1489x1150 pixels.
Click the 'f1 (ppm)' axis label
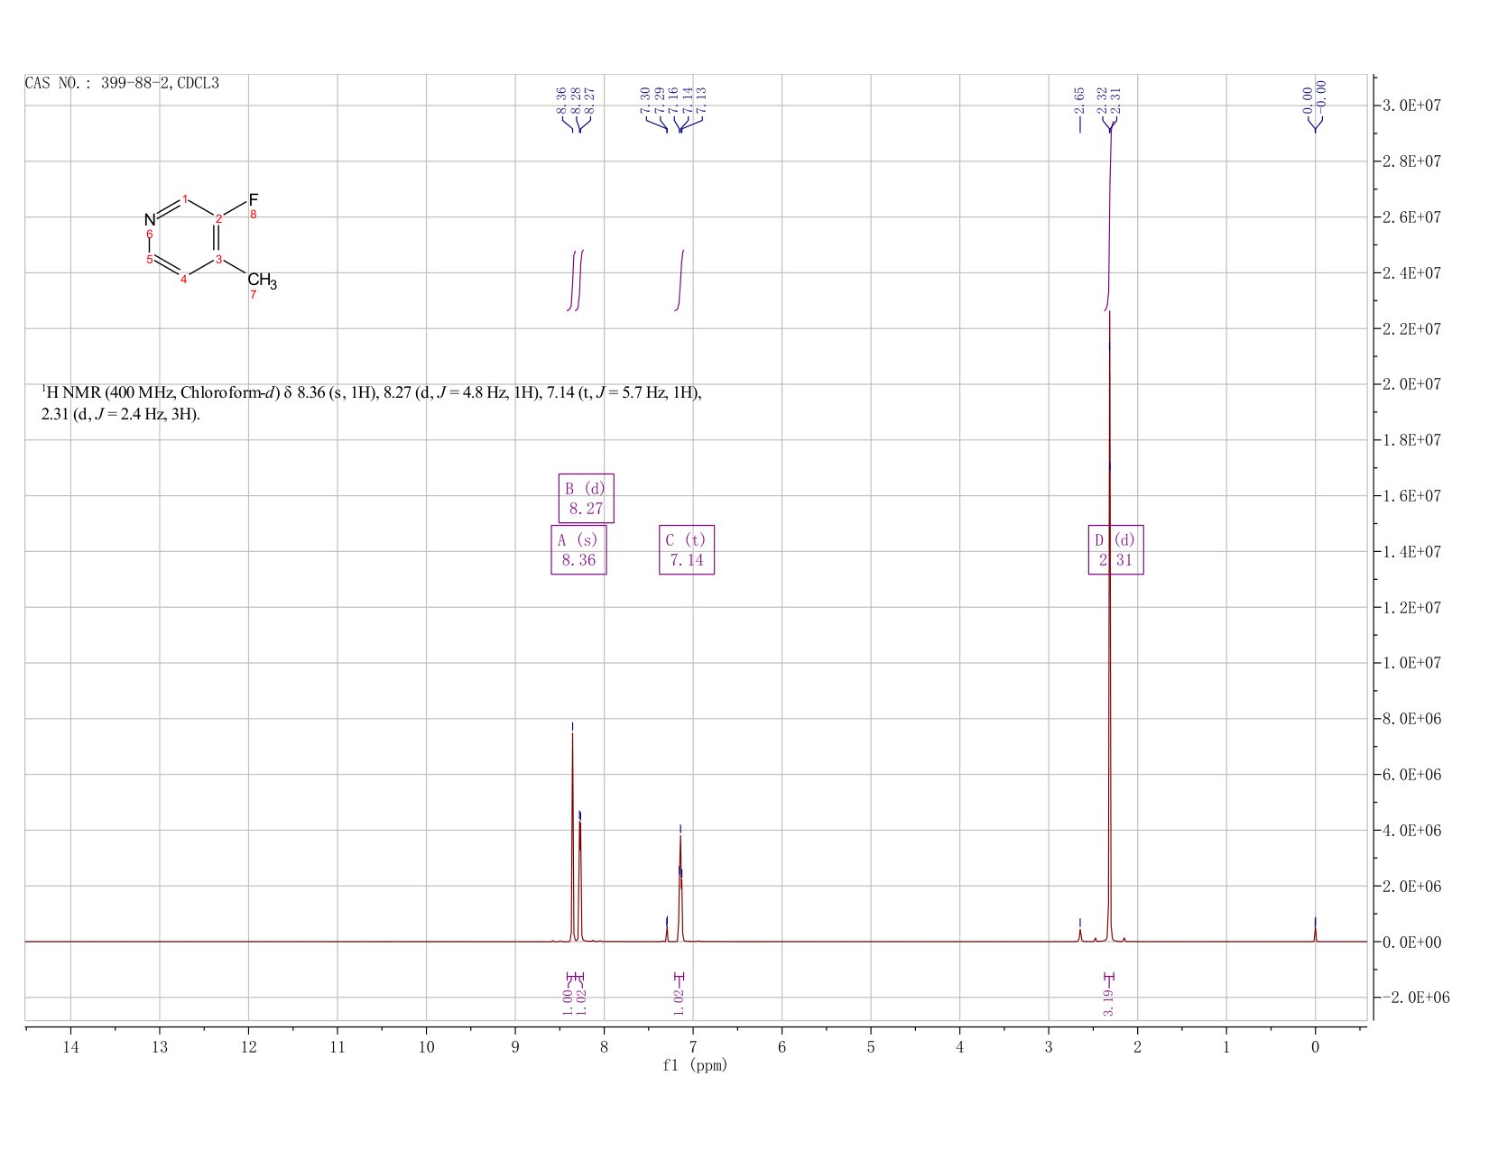(695, 1065)
